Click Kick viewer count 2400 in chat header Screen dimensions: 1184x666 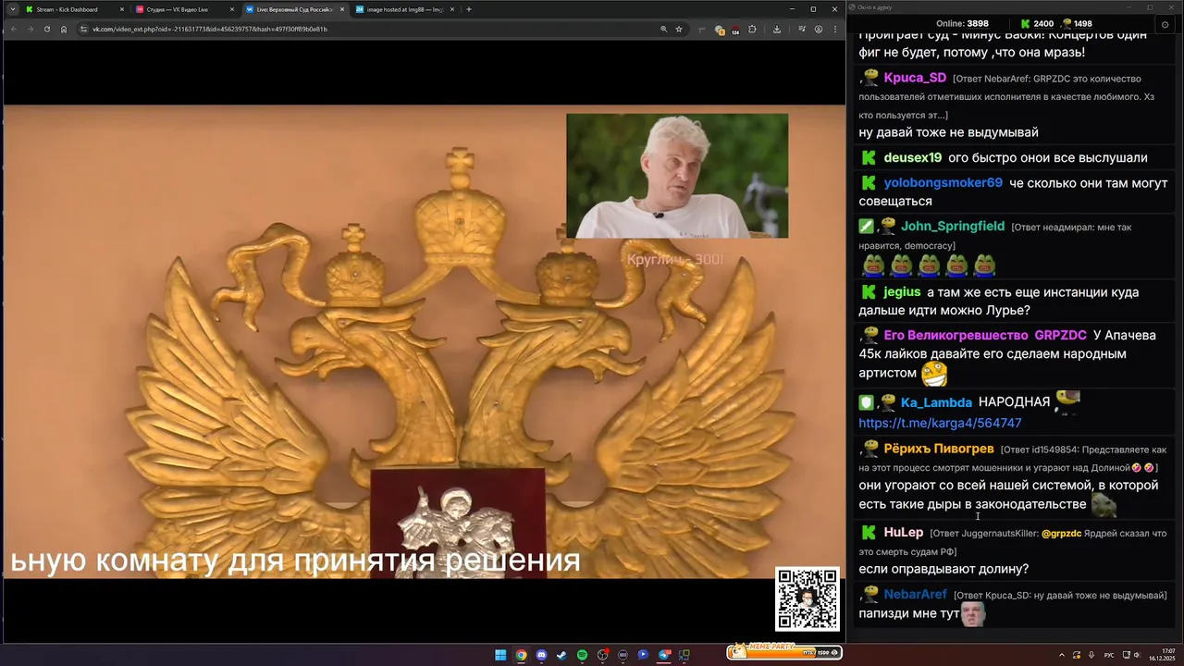click(1037, 23)
